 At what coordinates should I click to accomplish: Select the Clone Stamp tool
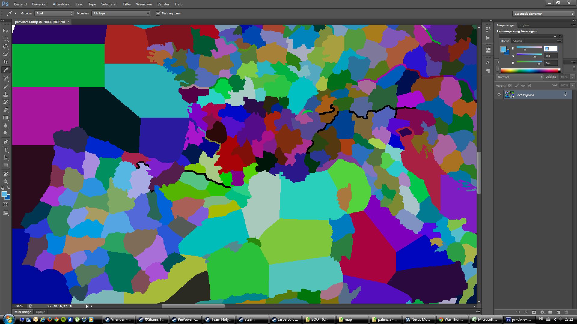pos(6,94)
